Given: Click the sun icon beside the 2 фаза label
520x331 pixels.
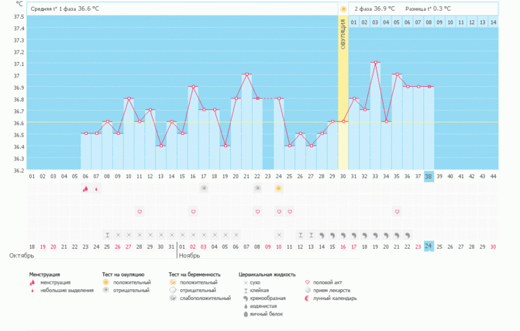Looking at the screenshot, I should tap(343, 9).
